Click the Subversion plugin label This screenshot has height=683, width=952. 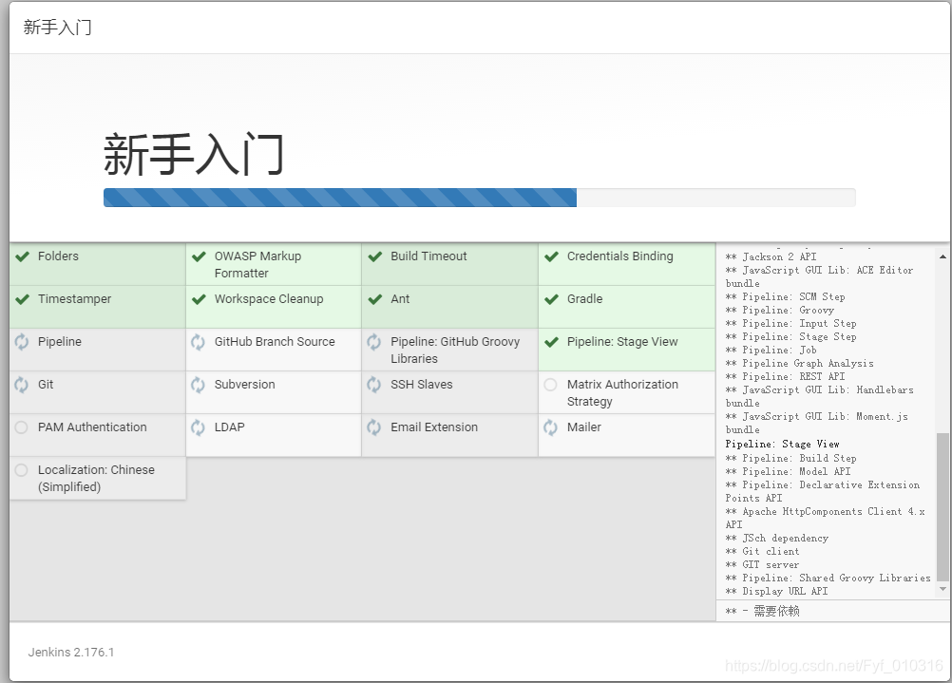point(245,385)
